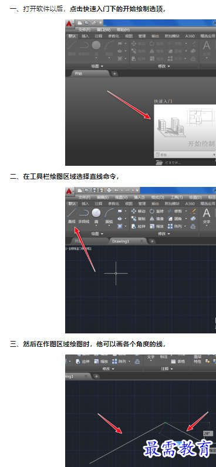Image resolution: width=216 pixels, height=467 pixels.
Task: Open the 编辑(E) menu in step two
Action: coord(103,197)
